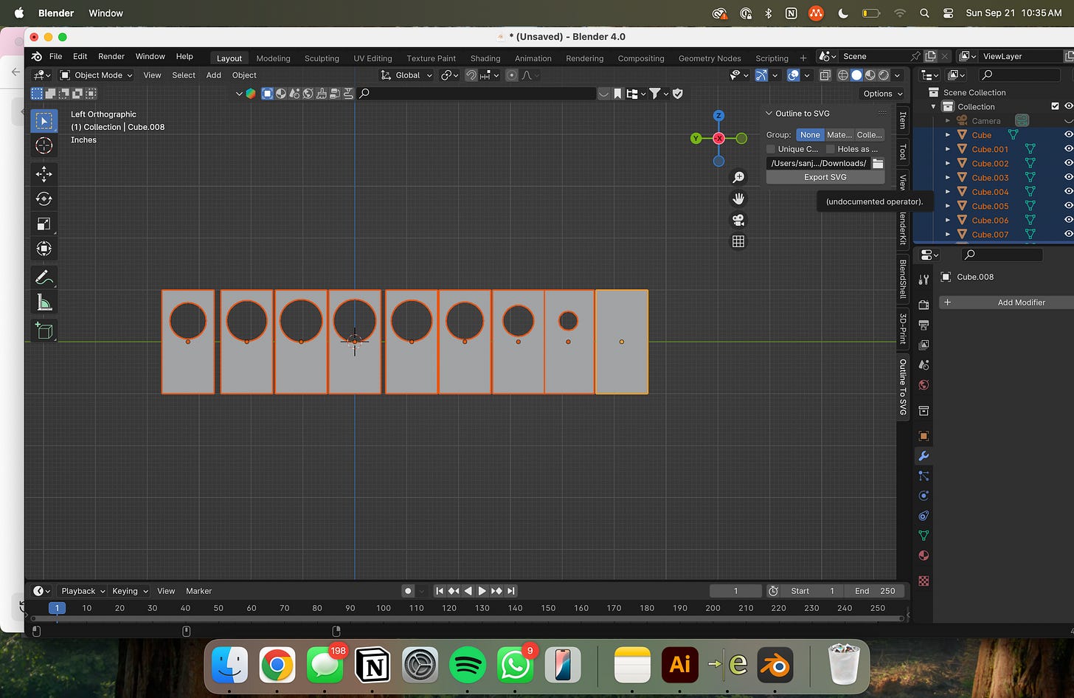
Task: Enable the Holes as checkbox
Action: point(831,149)
